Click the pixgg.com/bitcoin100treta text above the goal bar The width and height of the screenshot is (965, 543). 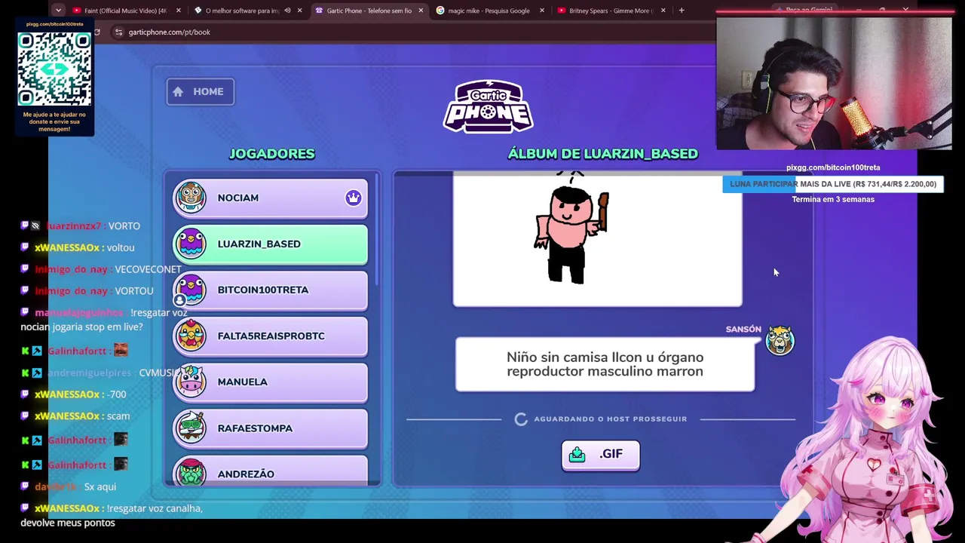click(833, 167)
